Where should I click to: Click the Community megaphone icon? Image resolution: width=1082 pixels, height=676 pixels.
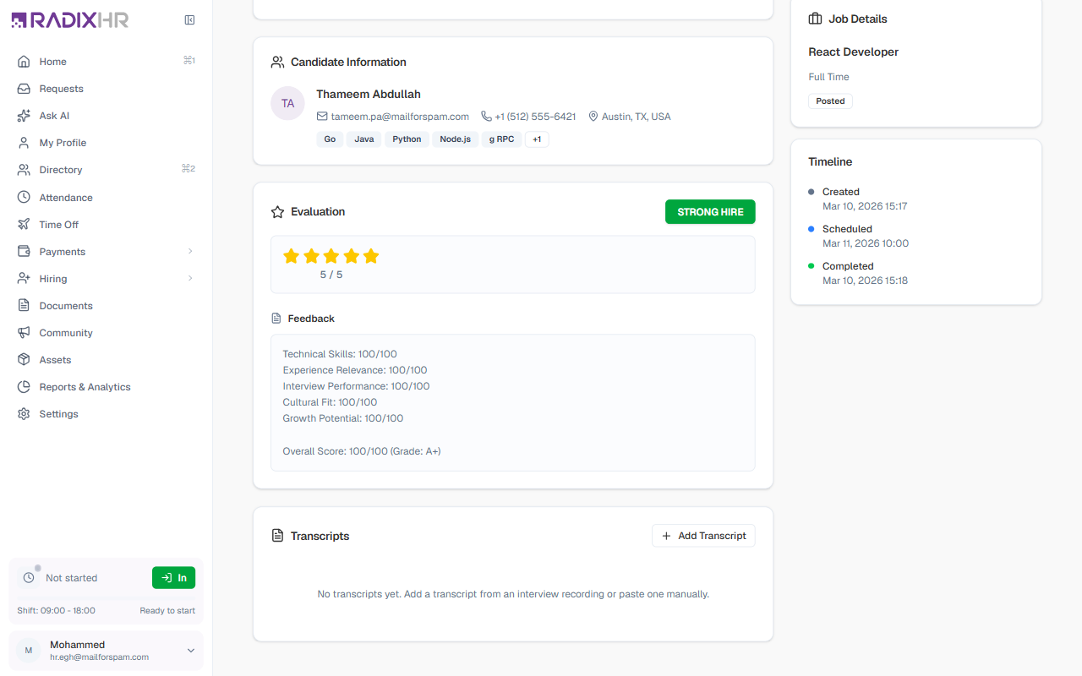tap(24, 333)
